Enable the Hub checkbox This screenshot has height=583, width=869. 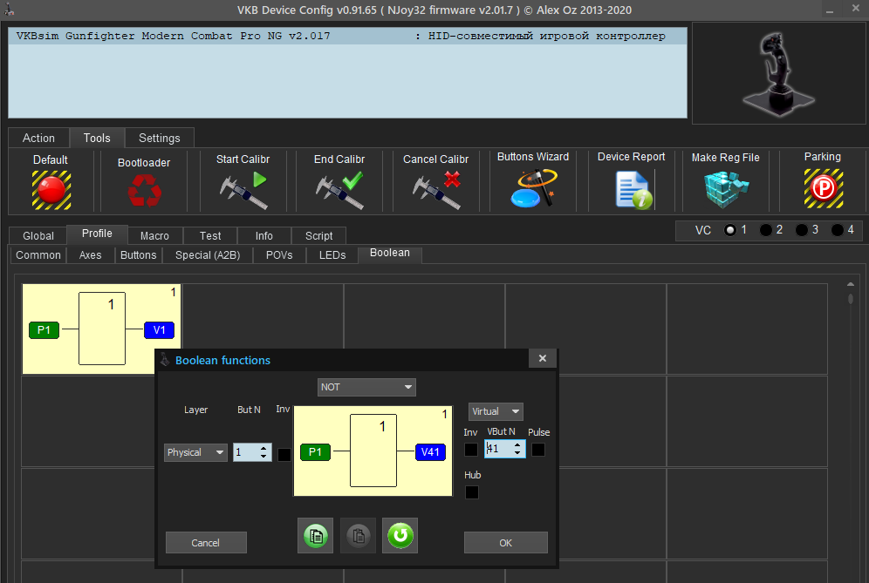tap(472, 492)
